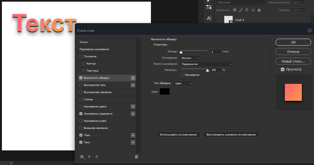Click the Отмена button
The width and height of the screenshot is (314, 165).
pyautogui.click(x=293, y=52)
